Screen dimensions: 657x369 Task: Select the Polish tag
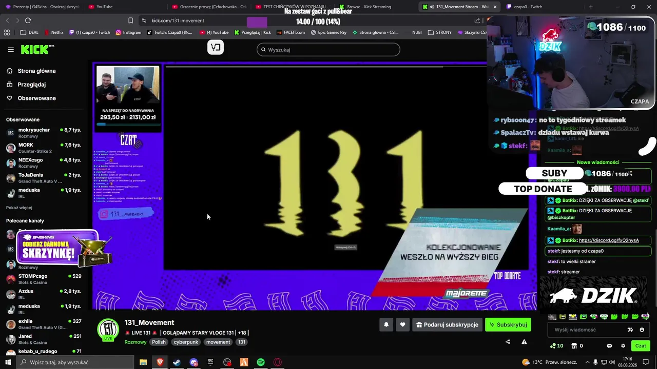point(159,342)
